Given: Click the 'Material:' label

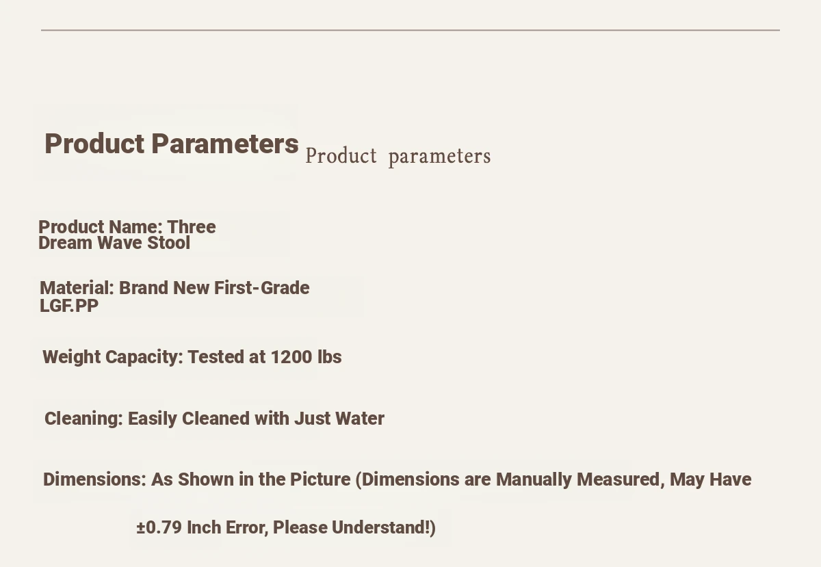Looking at the screenshot, I should point(77,288).
